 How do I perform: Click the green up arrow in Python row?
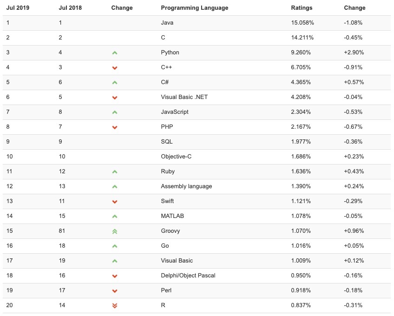pos(115,53)
